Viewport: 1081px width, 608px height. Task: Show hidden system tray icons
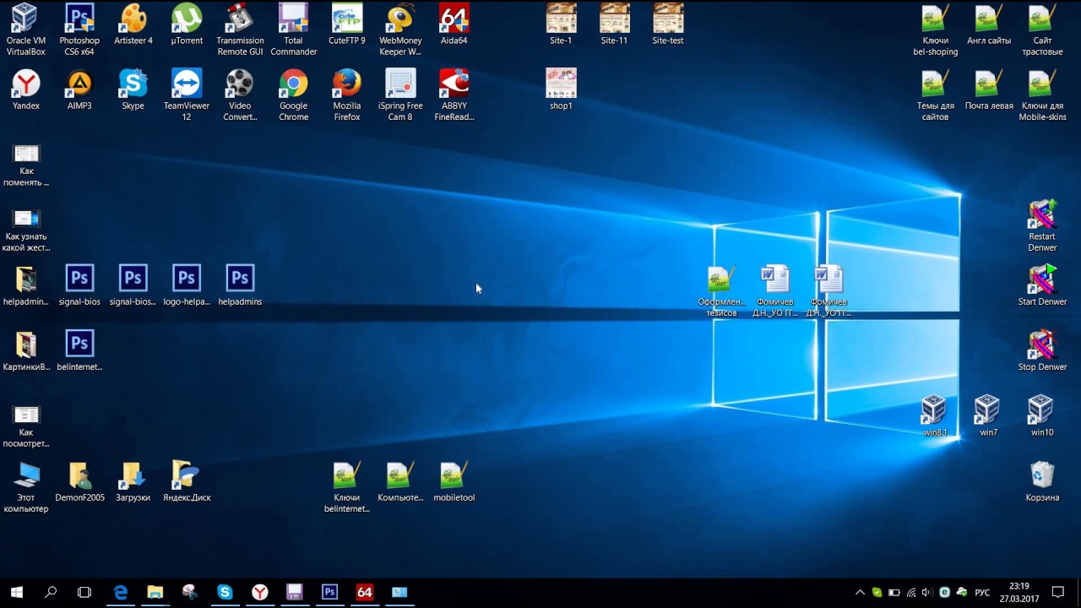860,593
